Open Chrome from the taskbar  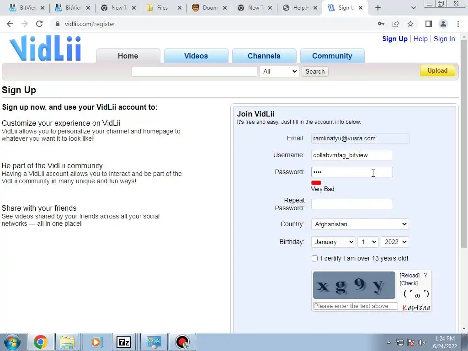coord(41,342)
